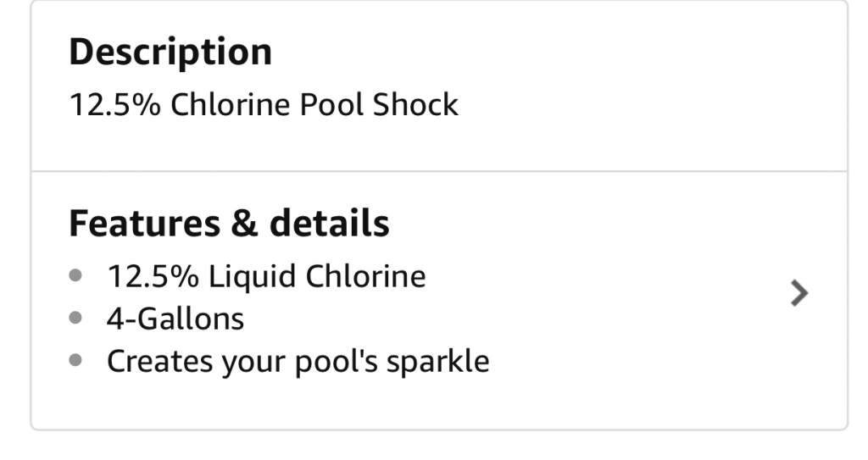Click the word Chlorine in the description line

(x=230, y=104)
